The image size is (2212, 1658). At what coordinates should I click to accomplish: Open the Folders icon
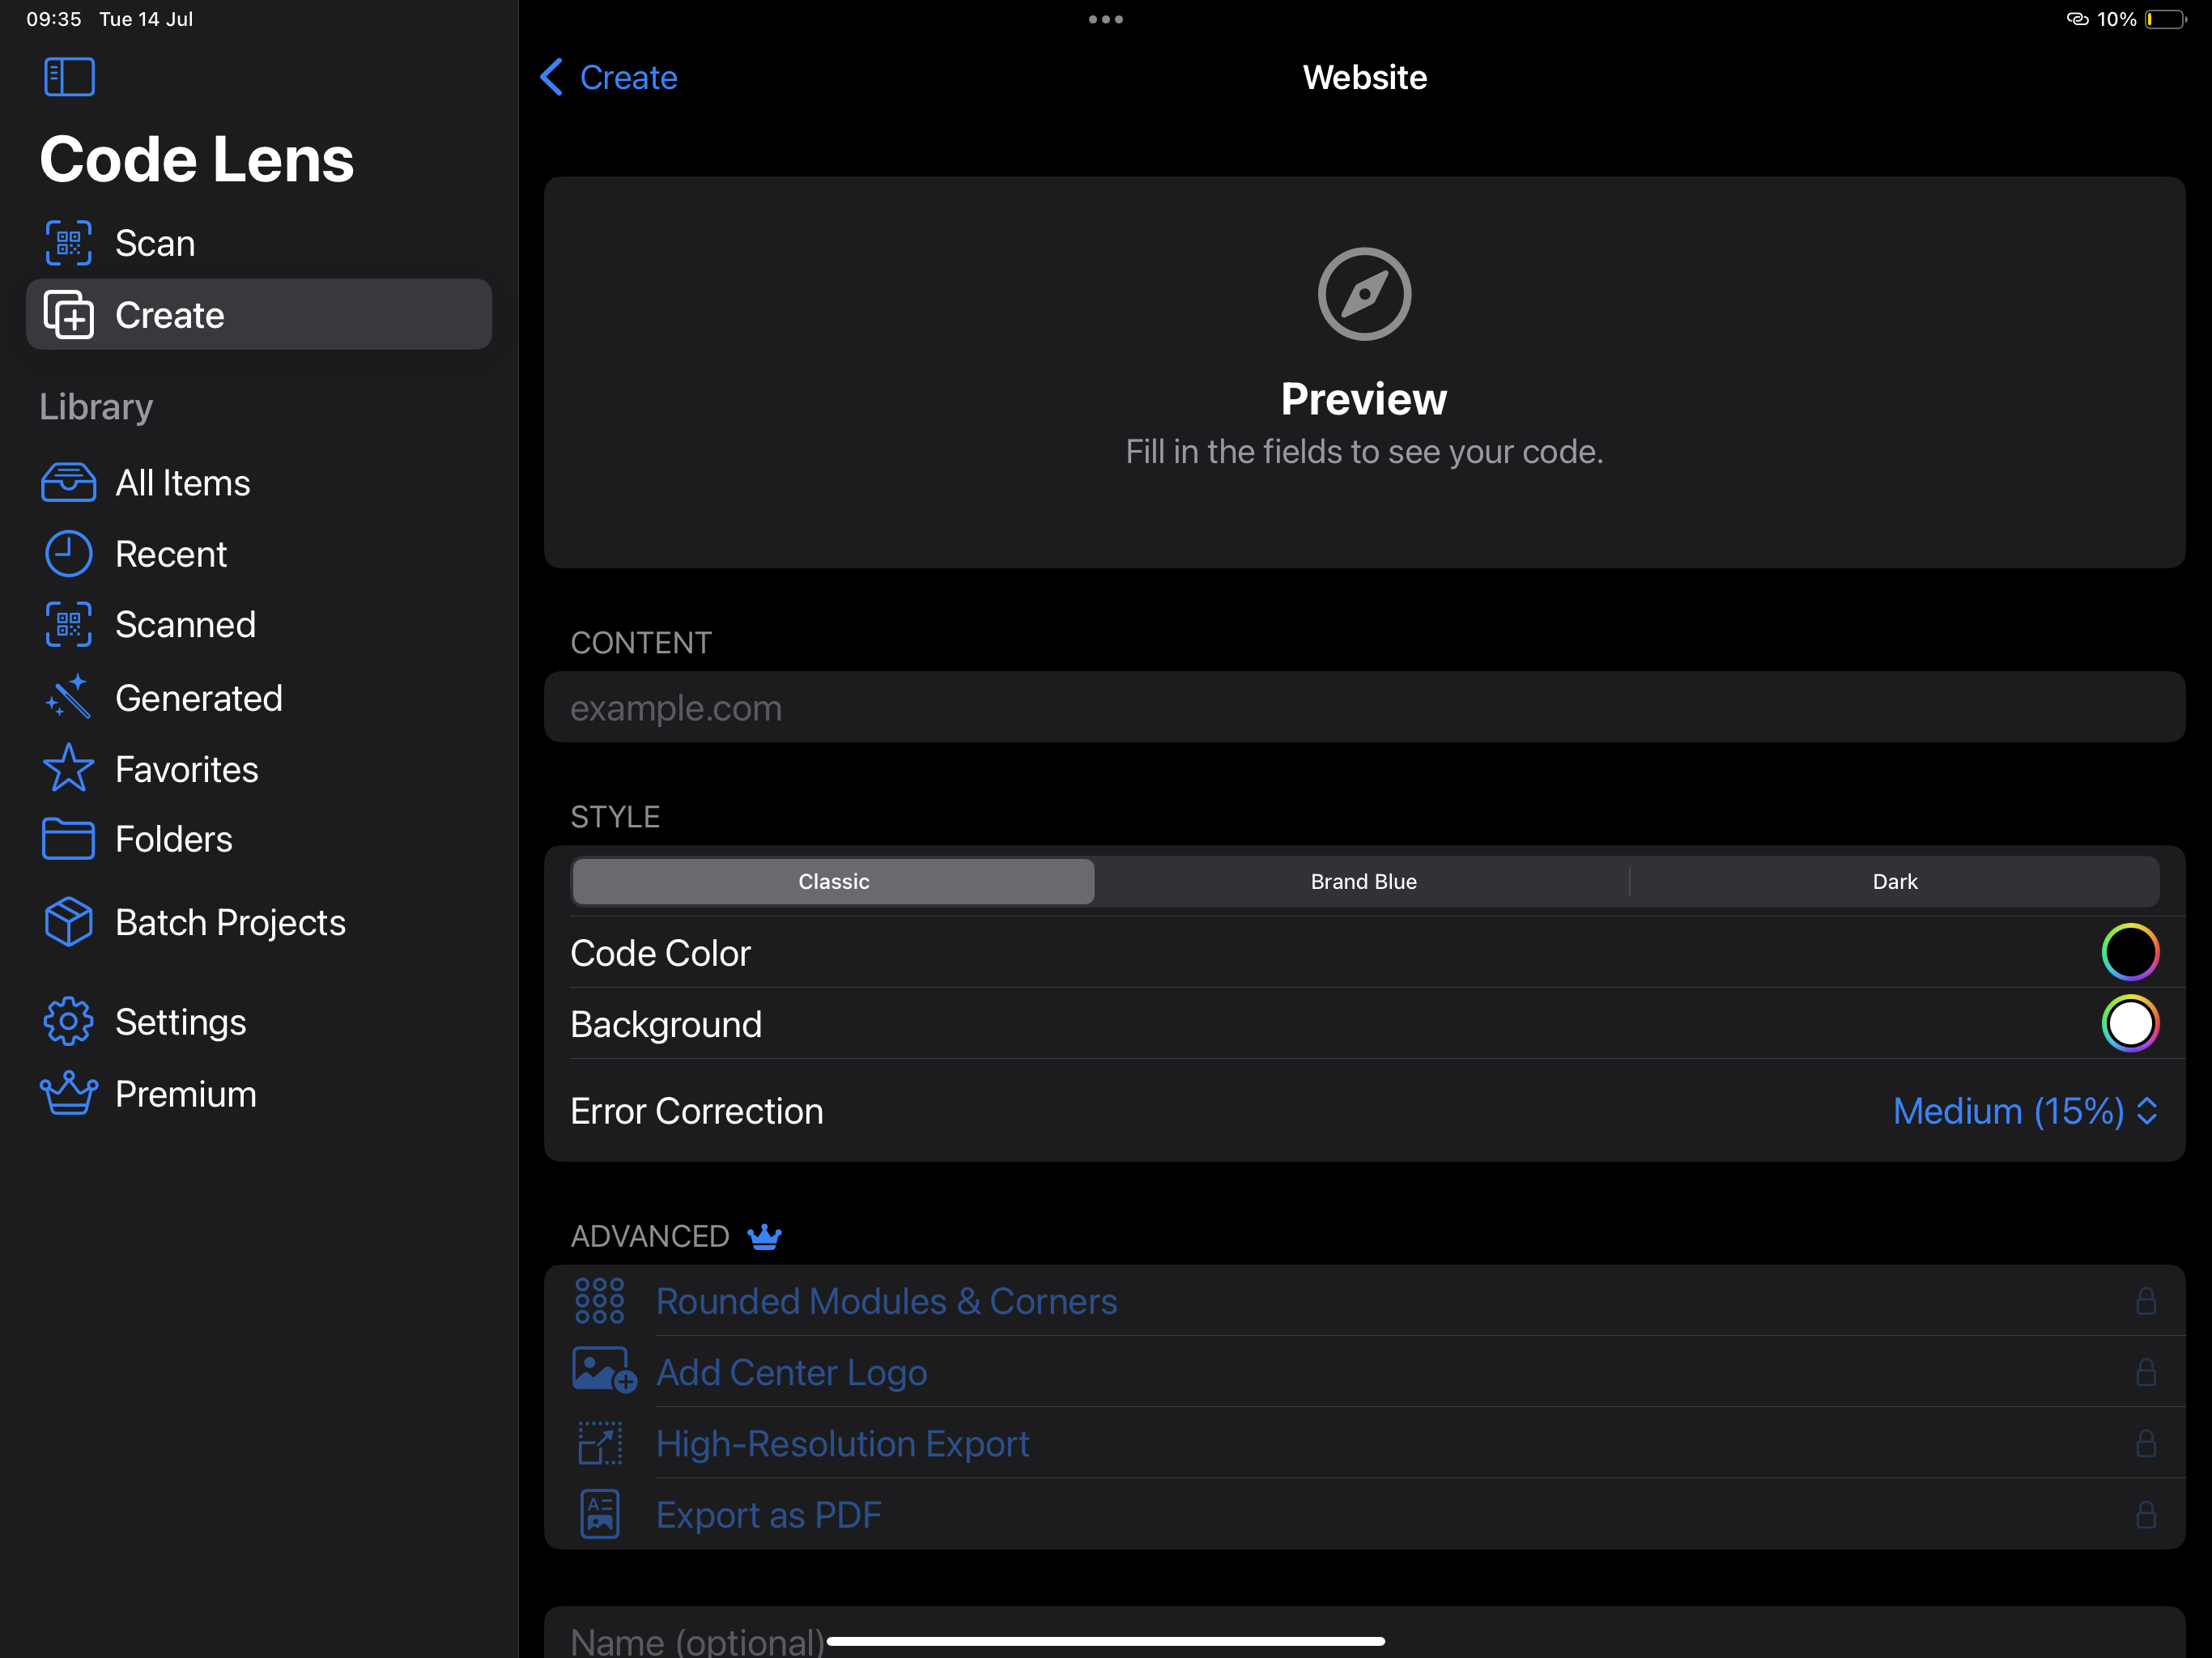tap(68, 839)
